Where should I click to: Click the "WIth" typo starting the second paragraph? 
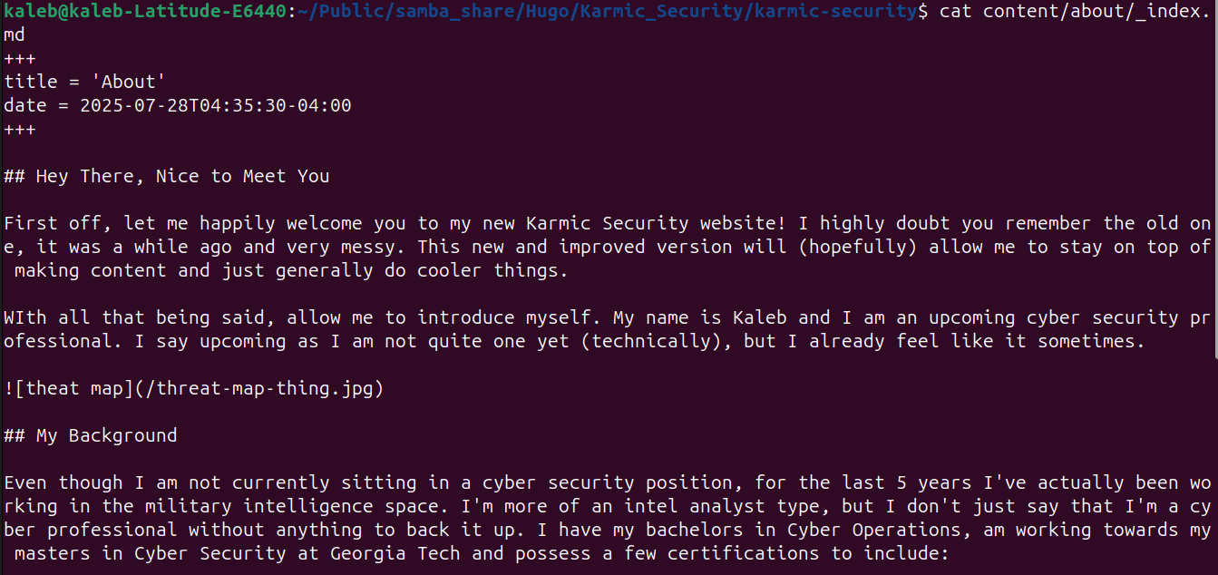pyautogui.click(x=25, y=318)
